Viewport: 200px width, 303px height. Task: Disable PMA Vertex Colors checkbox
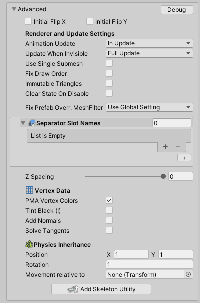coord(109,200)
